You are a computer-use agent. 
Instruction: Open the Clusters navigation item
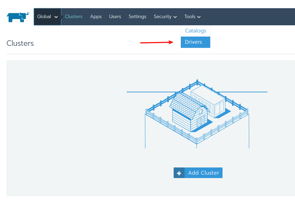click(x=73, y=16)
